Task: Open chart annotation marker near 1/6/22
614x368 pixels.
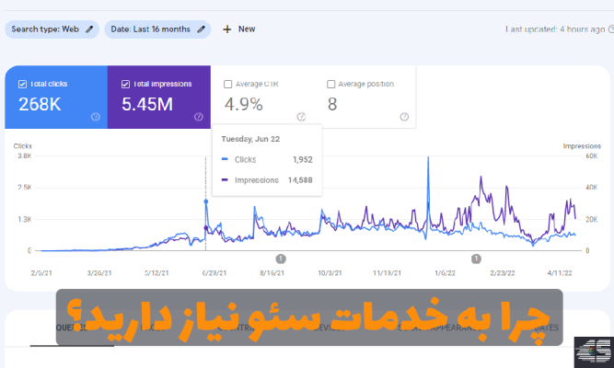Action: pos(476,259)
